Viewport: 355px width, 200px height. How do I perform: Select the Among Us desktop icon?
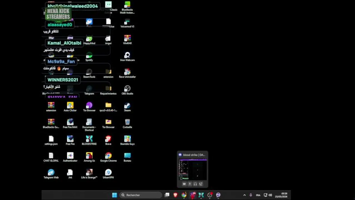pos(89,157)
